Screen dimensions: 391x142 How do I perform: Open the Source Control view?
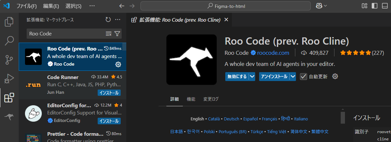[x=9, y=60]
